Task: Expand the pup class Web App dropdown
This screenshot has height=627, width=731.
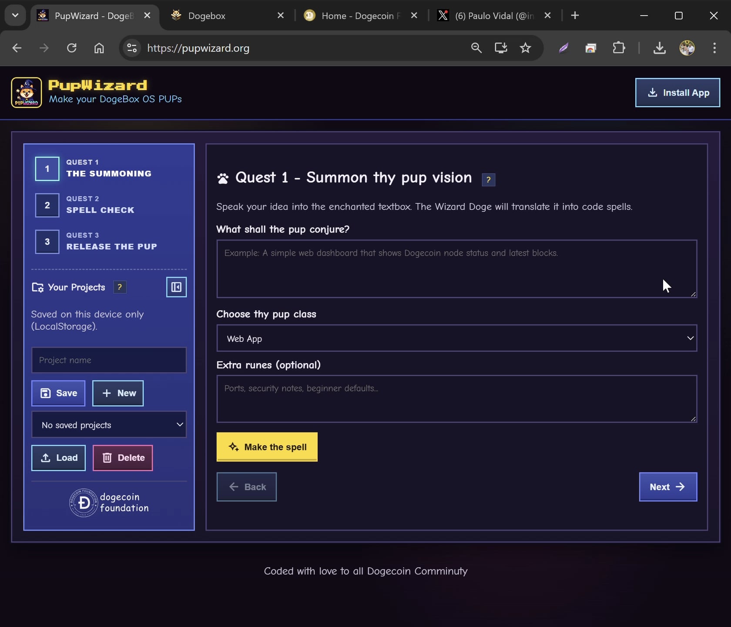Action: point(456,338)
